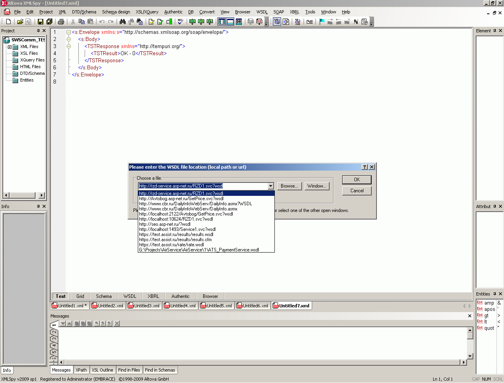This screenshot has width=504, height=383.
Task: Click the pretty-print XML text icon
Action: click(x=286, y=22)
